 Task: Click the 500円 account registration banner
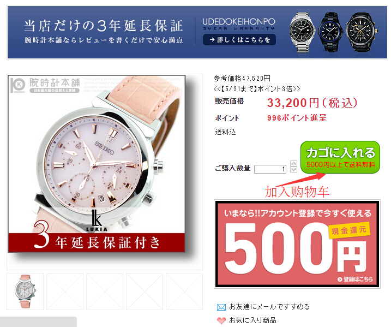coord(297,244)
